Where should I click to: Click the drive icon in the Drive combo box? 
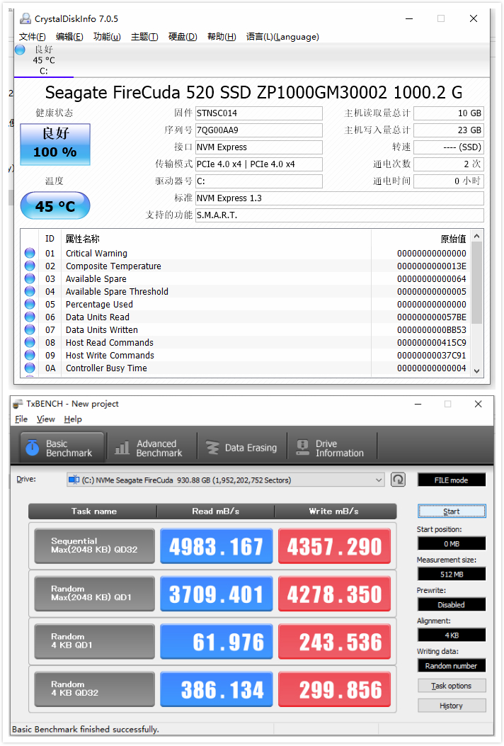74,480
